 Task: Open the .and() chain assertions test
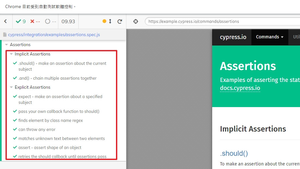[57, 78]
